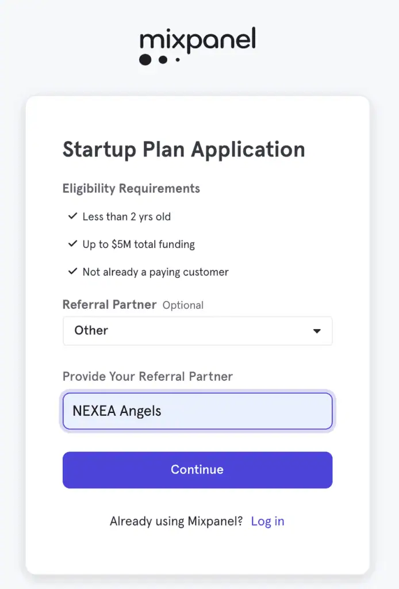Click the largest dot in the mixpanel logo

pyautogui.click(x=145, y=59)
